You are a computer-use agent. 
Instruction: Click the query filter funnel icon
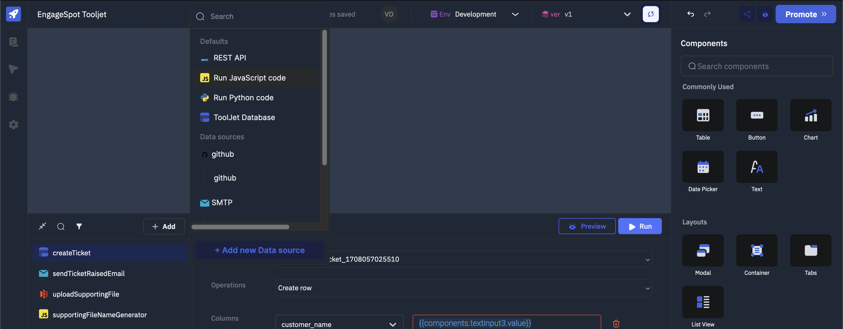pyautogui.click(x=79, y=226)
